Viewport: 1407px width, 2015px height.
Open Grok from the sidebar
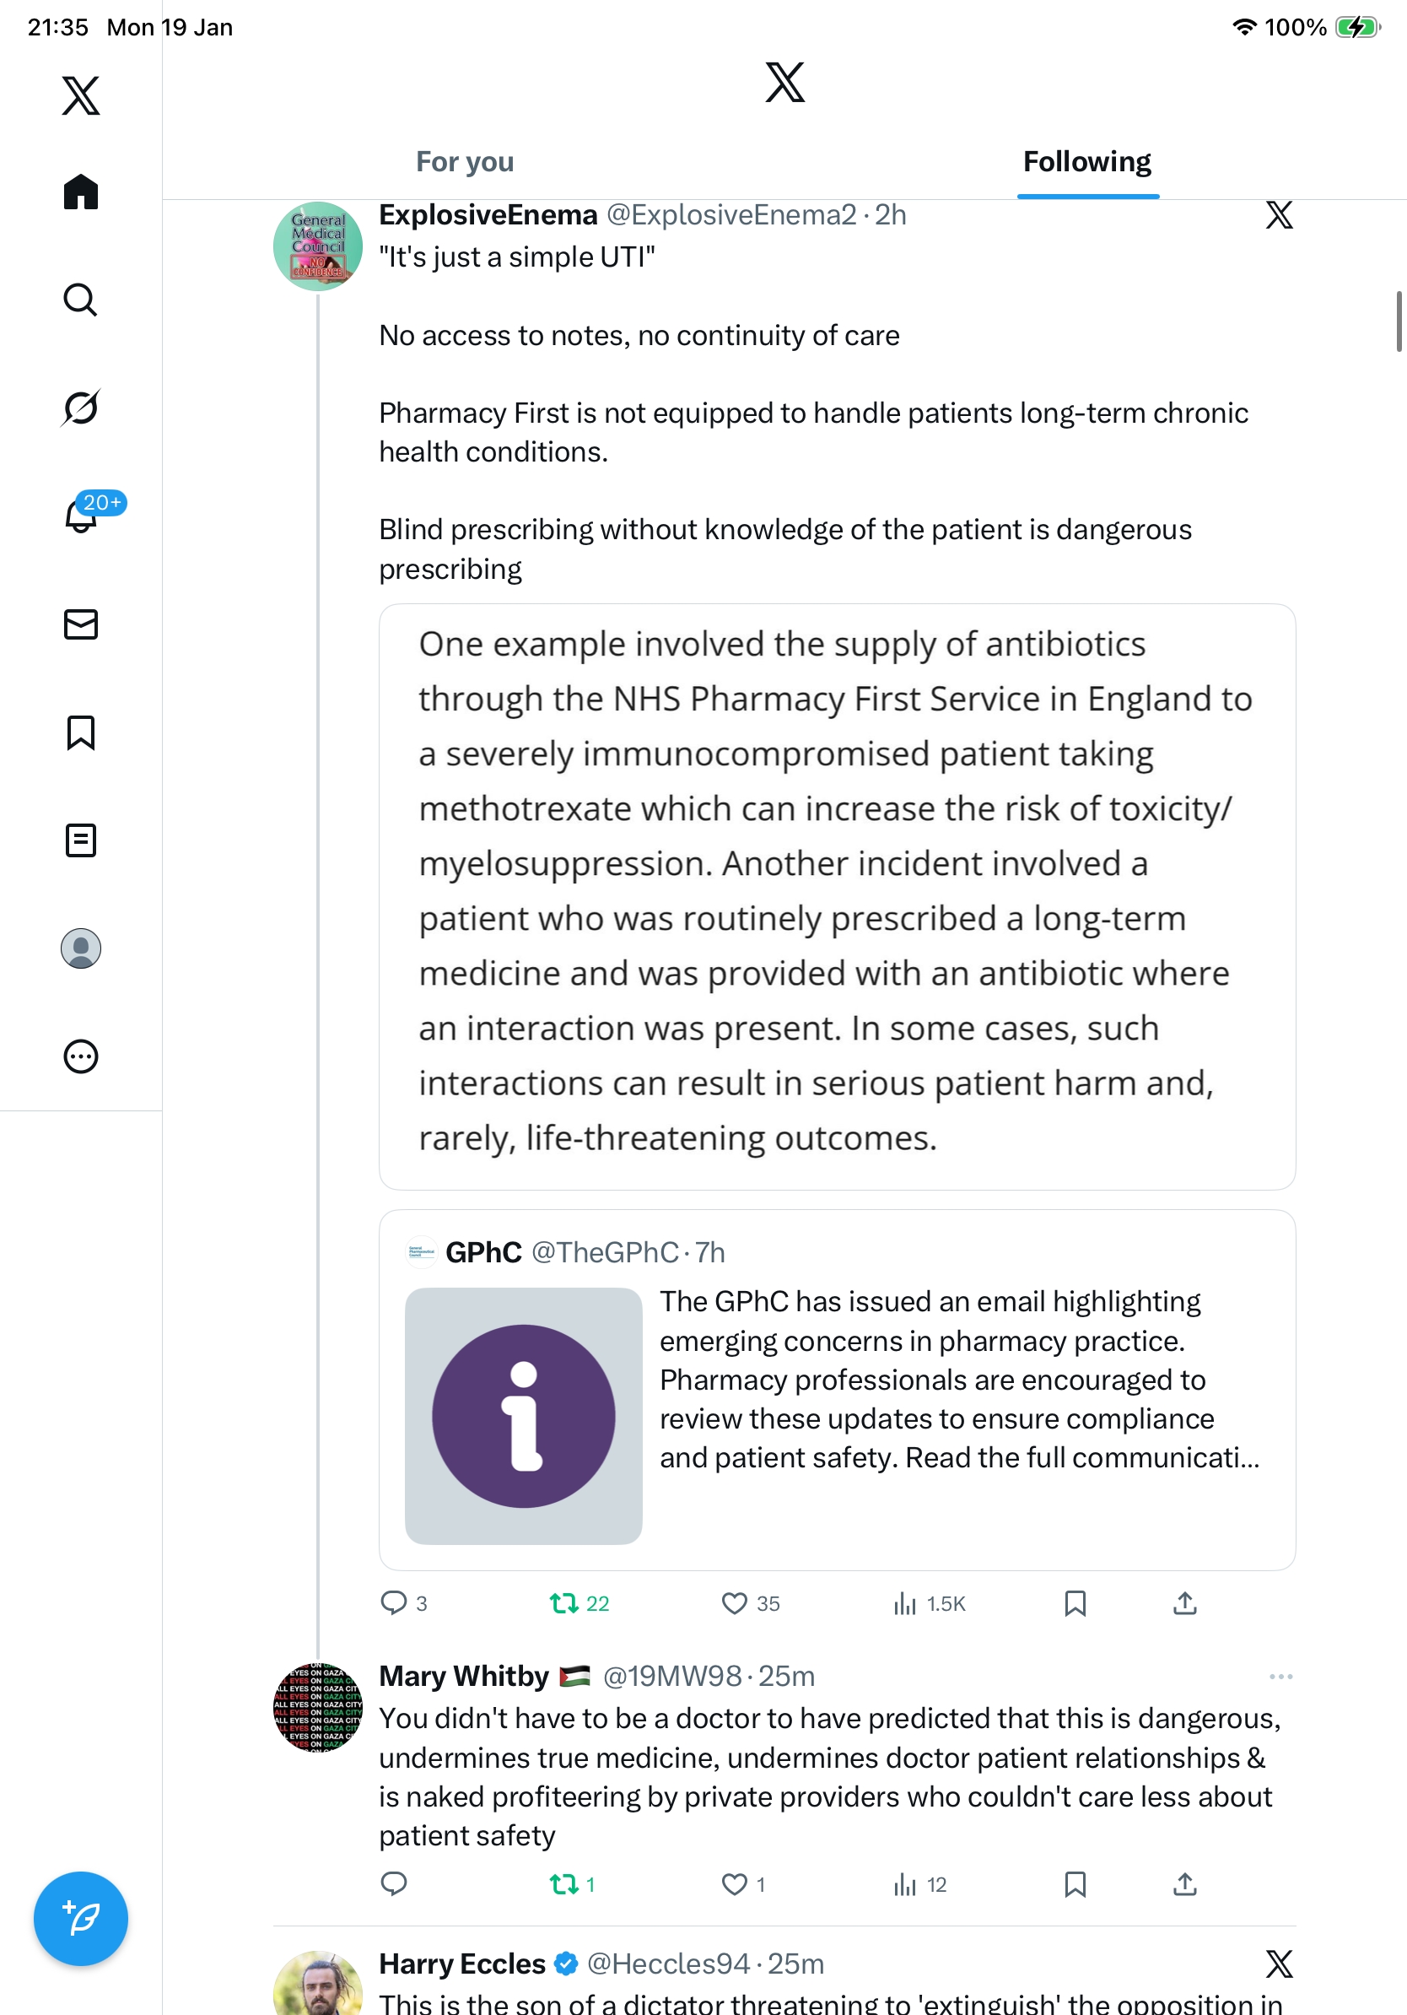pyautogui.click(x=81, y=408)
